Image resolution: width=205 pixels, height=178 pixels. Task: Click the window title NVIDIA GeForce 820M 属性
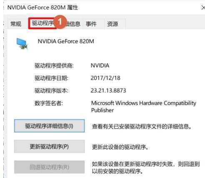(x=42, y=7)
